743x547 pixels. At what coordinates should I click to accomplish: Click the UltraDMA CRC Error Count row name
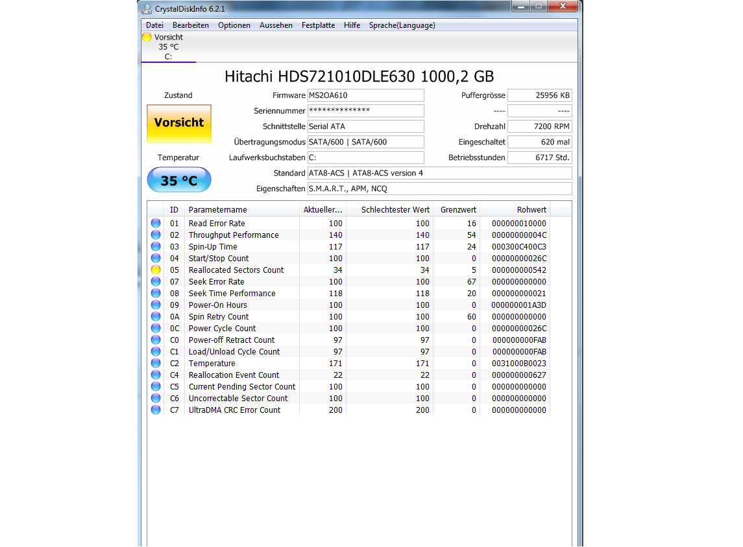coord(234,410)
